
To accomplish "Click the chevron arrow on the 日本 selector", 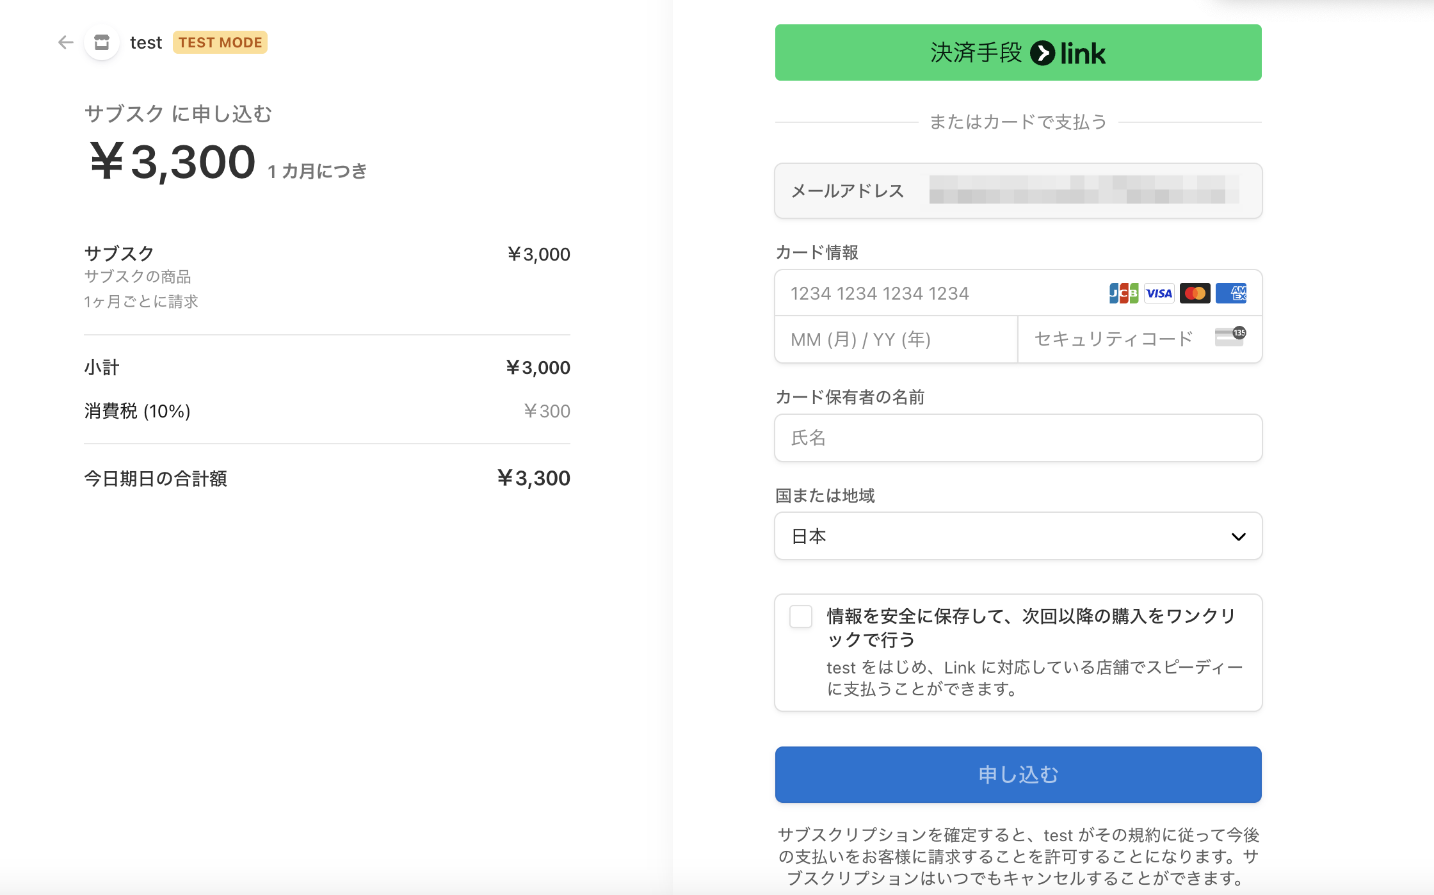I will coord(1238,536).
